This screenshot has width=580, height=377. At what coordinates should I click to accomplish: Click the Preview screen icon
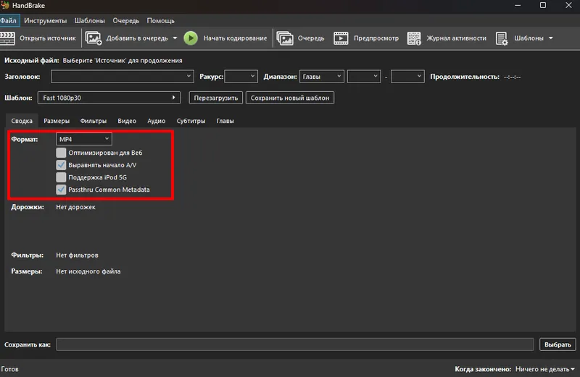341,38
